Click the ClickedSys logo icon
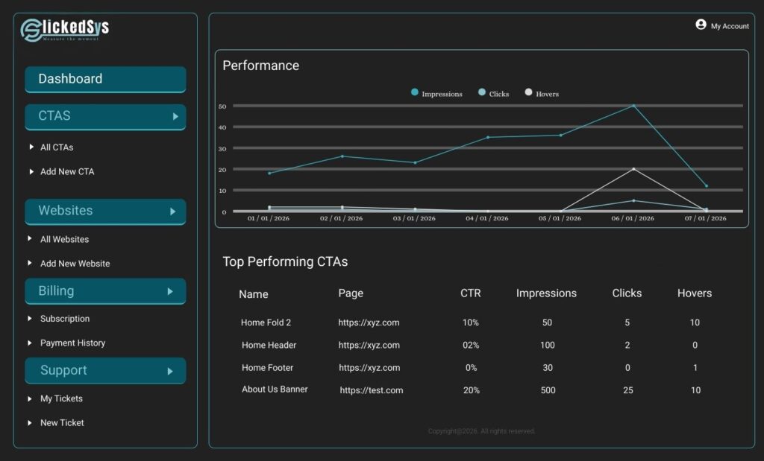The width and height of the screenshot is (764, 461). 32,30
